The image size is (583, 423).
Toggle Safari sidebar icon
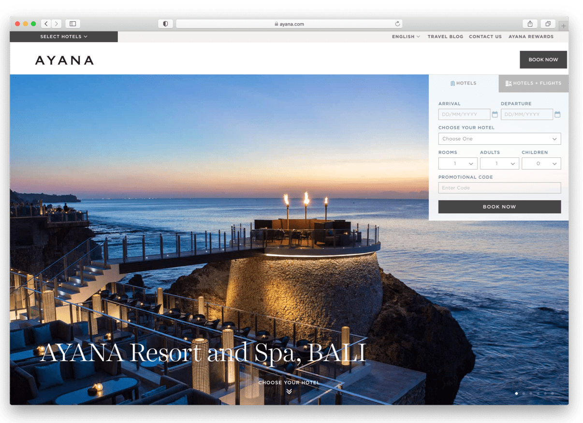73,24
